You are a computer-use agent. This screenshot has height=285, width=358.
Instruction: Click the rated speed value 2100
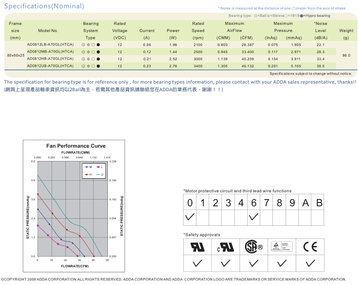pos(198,45)
